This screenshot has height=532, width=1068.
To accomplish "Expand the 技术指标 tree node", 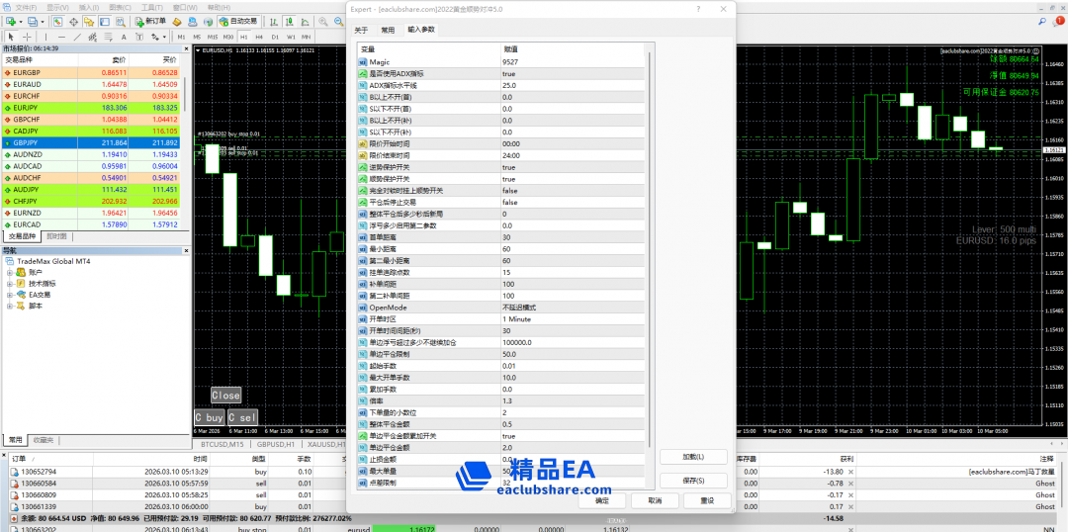I will [10, 283].
